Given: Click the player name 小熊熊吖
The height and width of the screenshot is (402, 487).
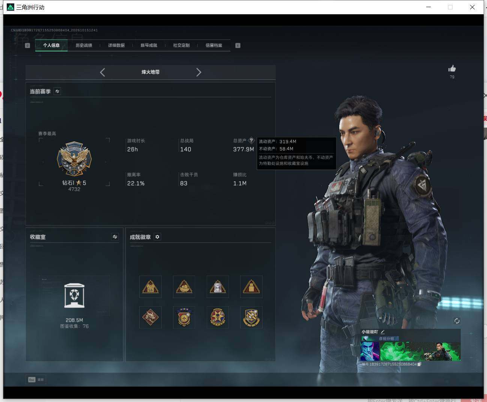Looking at the screenshot, I should [370, 332].
